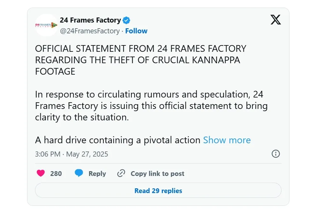320x215 pixels.
Task: Open the 3:06 PM May 27, 2025 timestamp
Action: 72,154
